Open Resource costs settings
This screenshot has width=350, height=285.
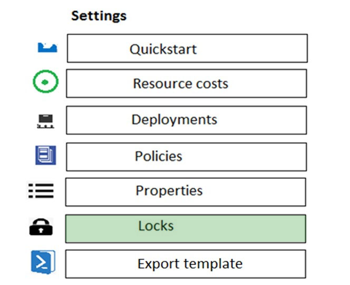point(187,83)
